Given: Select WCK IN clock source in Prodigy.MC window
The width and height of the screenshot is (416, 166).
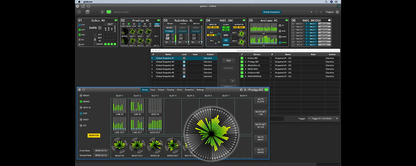Looking at the screenshot, I should coord(81,107).
